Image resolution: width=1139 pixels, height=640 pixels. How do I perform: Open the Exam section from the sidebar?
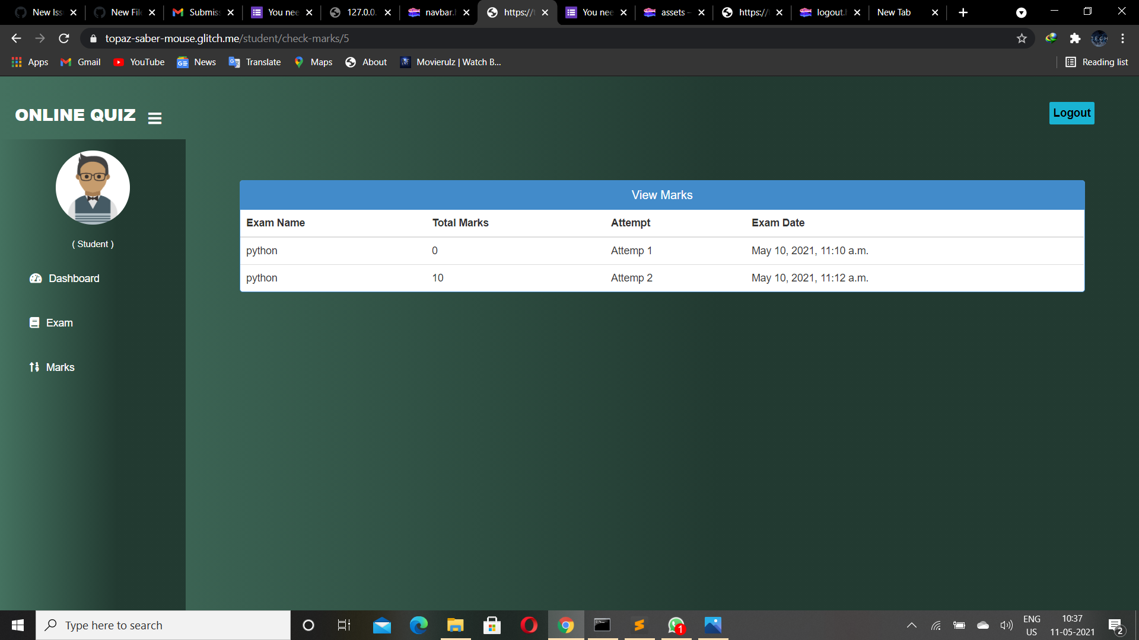click(59, 322)
